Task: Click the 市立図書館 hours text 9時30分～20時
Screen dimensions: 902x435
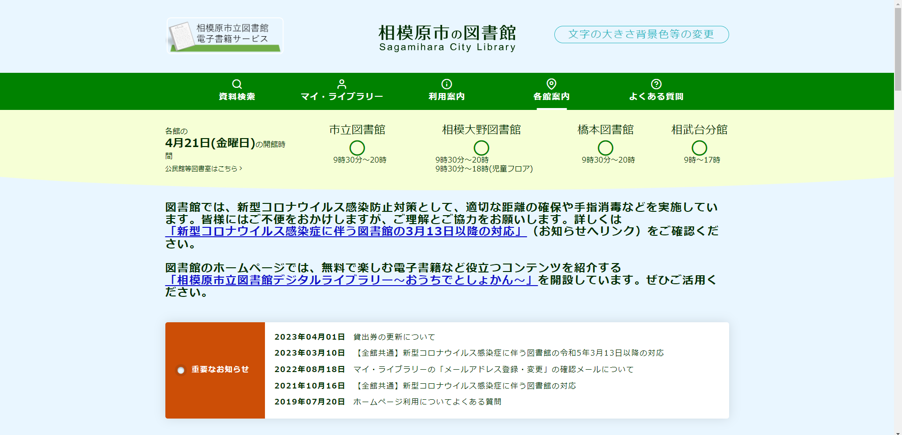Action: point(360,160)
